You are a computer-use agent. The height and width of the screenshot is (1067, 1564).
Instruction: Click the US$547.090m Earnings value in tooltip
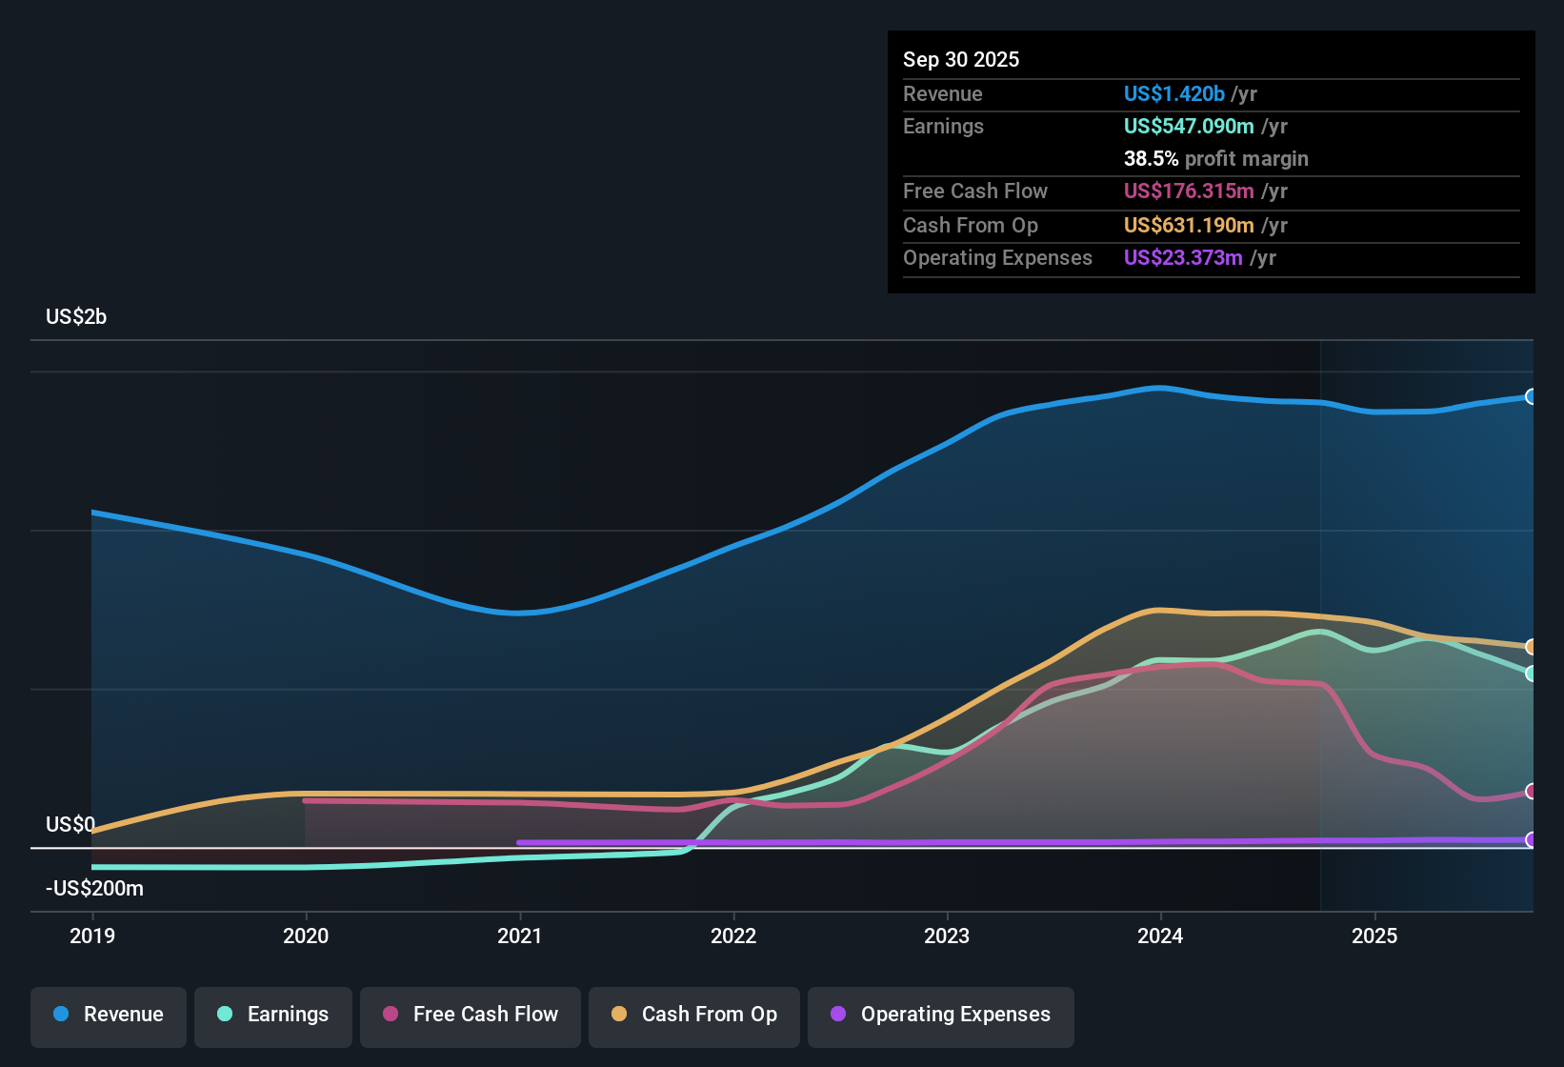(1189, 126)
